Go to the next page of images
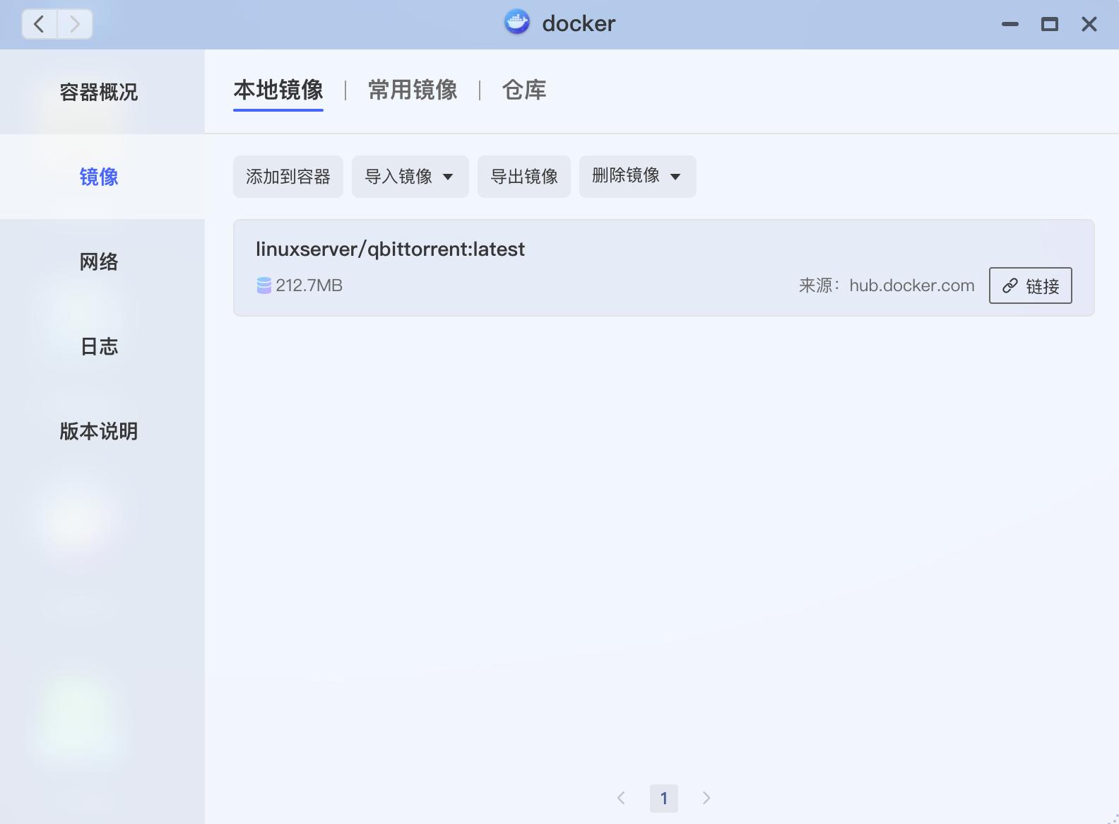 706,798
